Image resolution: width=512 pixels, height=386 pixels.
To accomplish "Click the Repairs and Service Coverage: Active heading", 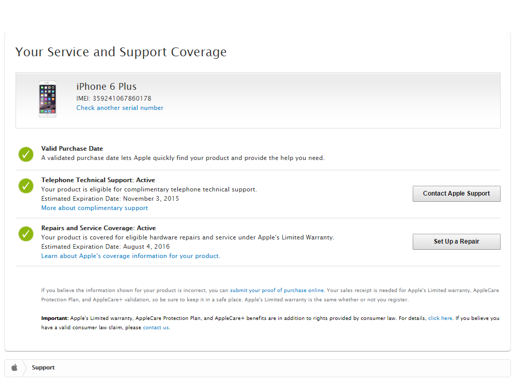I will [98, 228].
